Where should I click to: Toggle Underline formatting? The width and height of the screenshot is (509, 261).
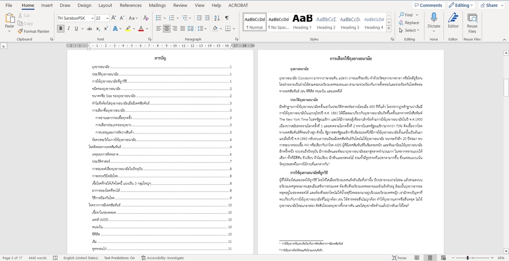click(76, 29)
